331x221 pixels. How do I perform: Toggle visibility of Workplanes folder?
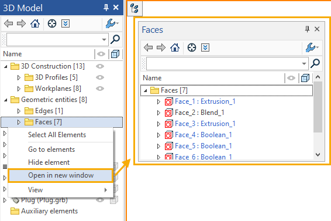pyautogui.click(x=100, y=89)
